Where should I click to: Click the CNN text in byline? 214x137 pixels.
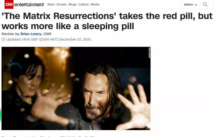(x=47, y=34)
